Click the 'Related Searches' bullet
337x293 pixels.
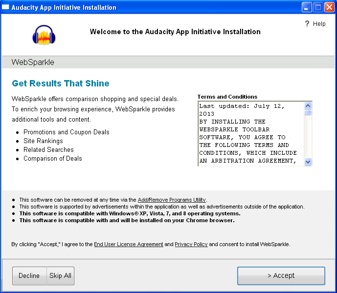point(48,149)
